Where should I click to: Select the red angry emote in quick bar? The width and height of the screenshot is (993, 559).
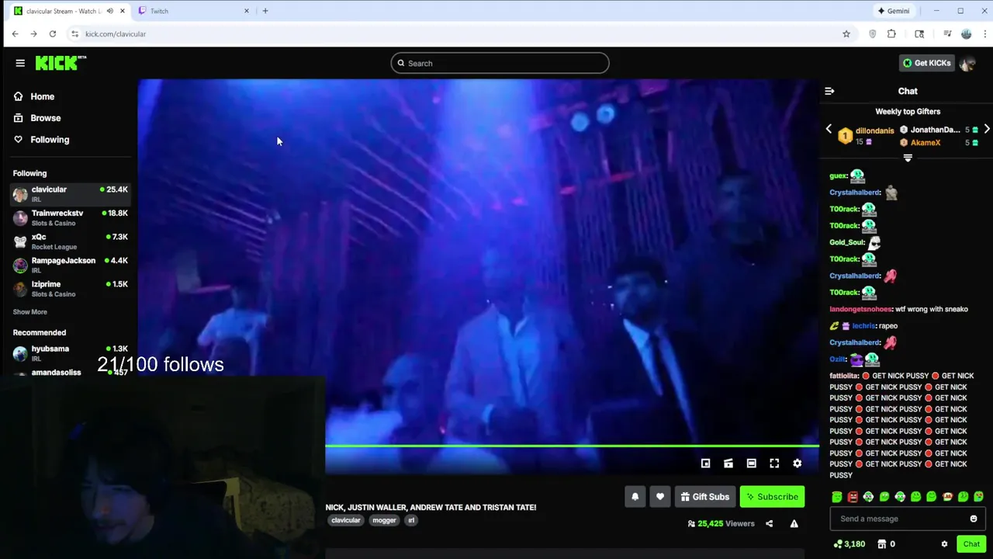click(853, 497)
